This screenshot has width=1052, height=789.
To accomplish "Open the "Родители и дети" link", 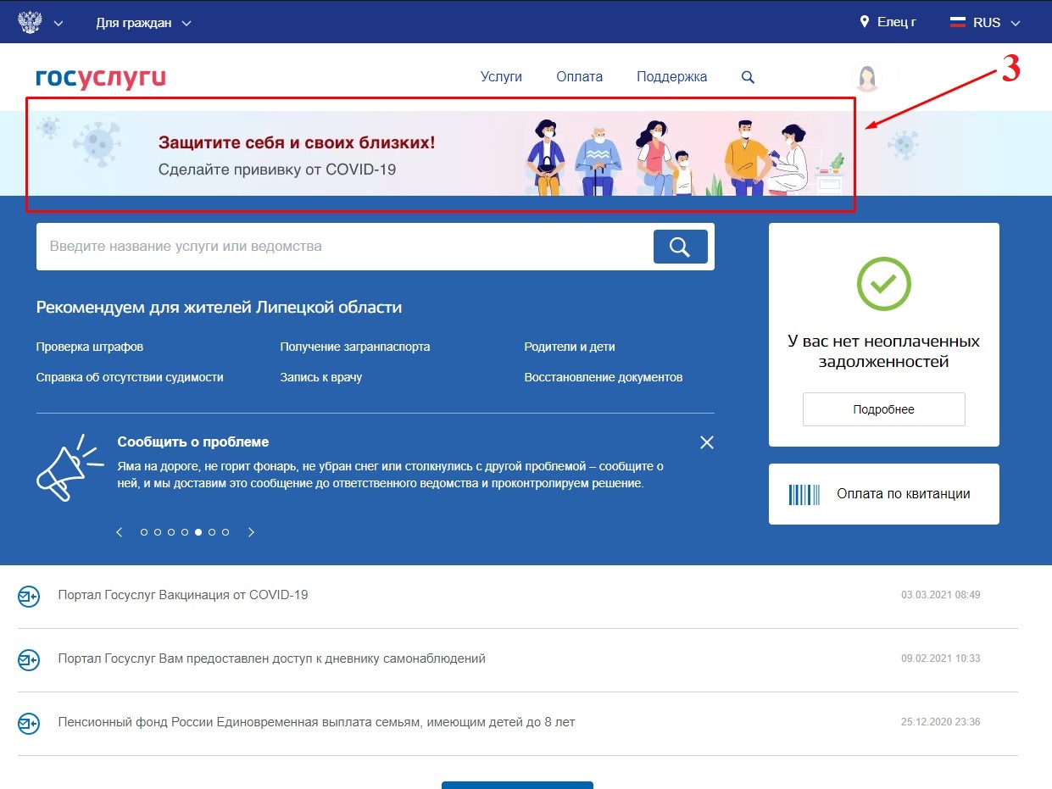I will [570, 347].
